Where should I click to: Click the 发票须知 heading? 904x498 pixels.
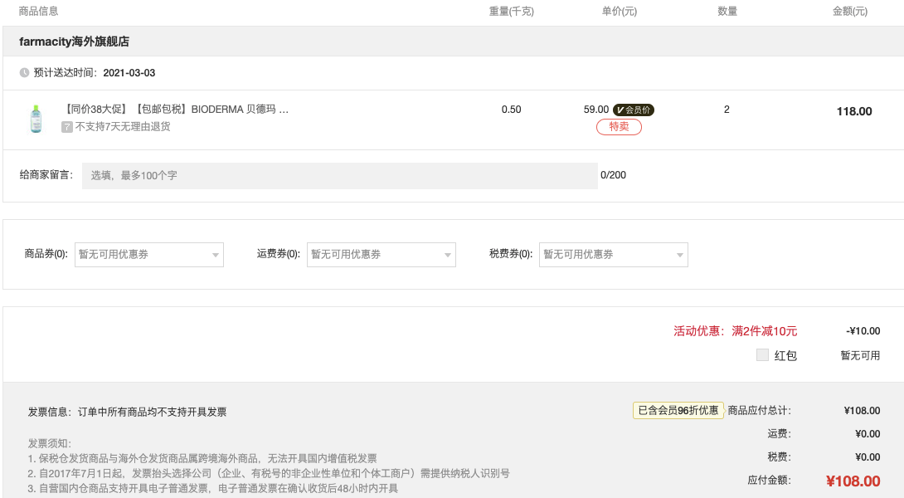pyautogui.click(x=50, y=443)
